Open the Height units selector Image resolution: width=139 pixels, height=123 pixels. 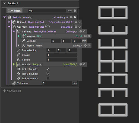10,11
